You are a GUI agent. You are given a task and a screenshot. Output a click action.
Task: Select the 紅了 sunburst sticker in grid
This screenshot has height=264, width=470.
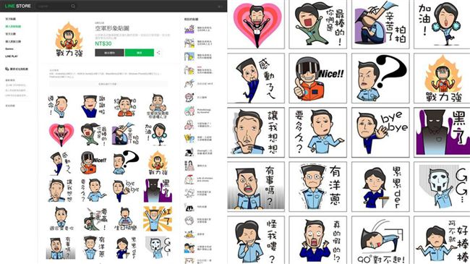tap(158, 218)
